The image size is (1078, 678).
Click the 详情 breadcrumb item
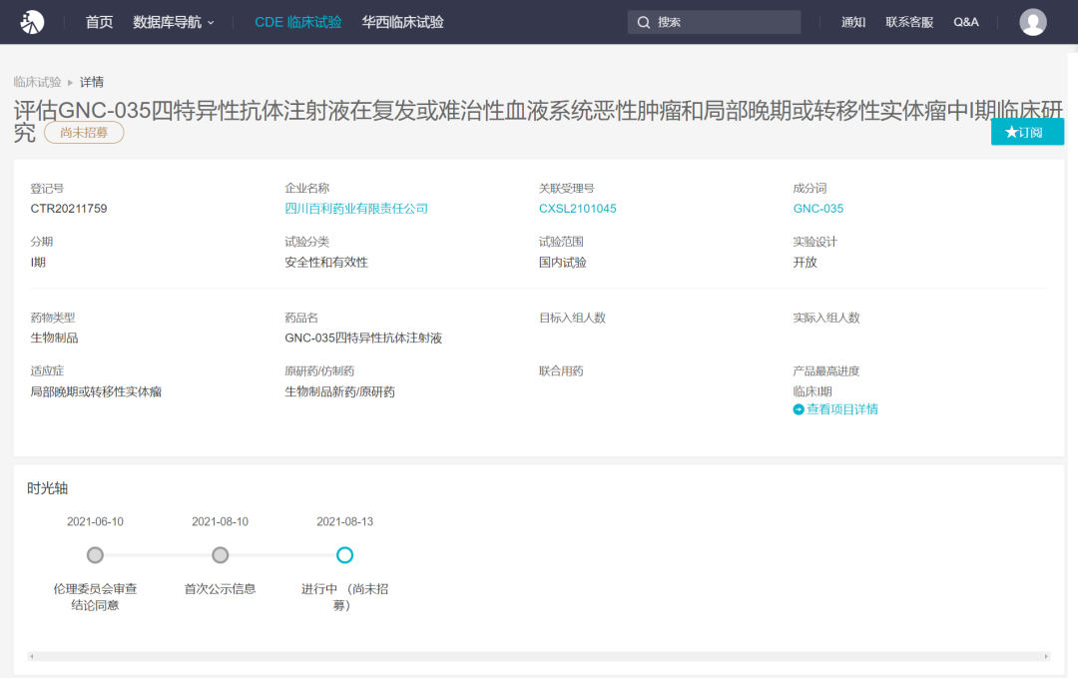92,82
